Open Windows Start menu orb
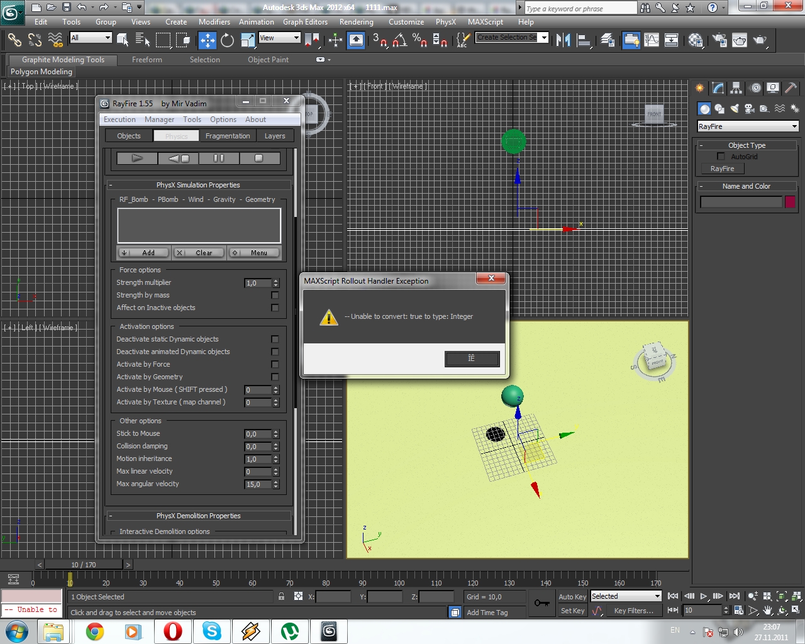 pyautogui.click(x=16, y=631)
